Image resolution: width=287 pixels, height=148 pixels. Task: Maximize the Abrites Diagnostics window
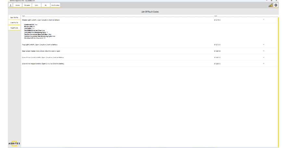click(271, 1)
